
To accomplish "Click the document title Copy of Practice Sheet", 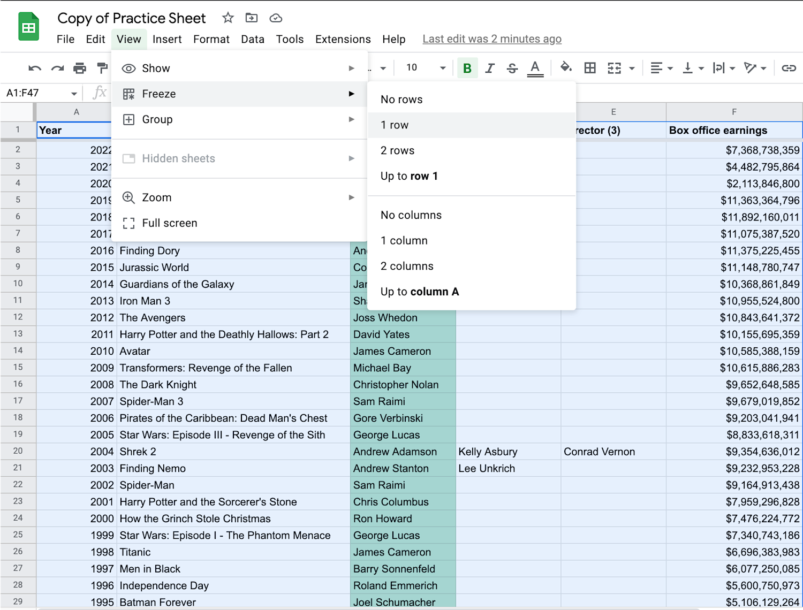I will [131, 18].
